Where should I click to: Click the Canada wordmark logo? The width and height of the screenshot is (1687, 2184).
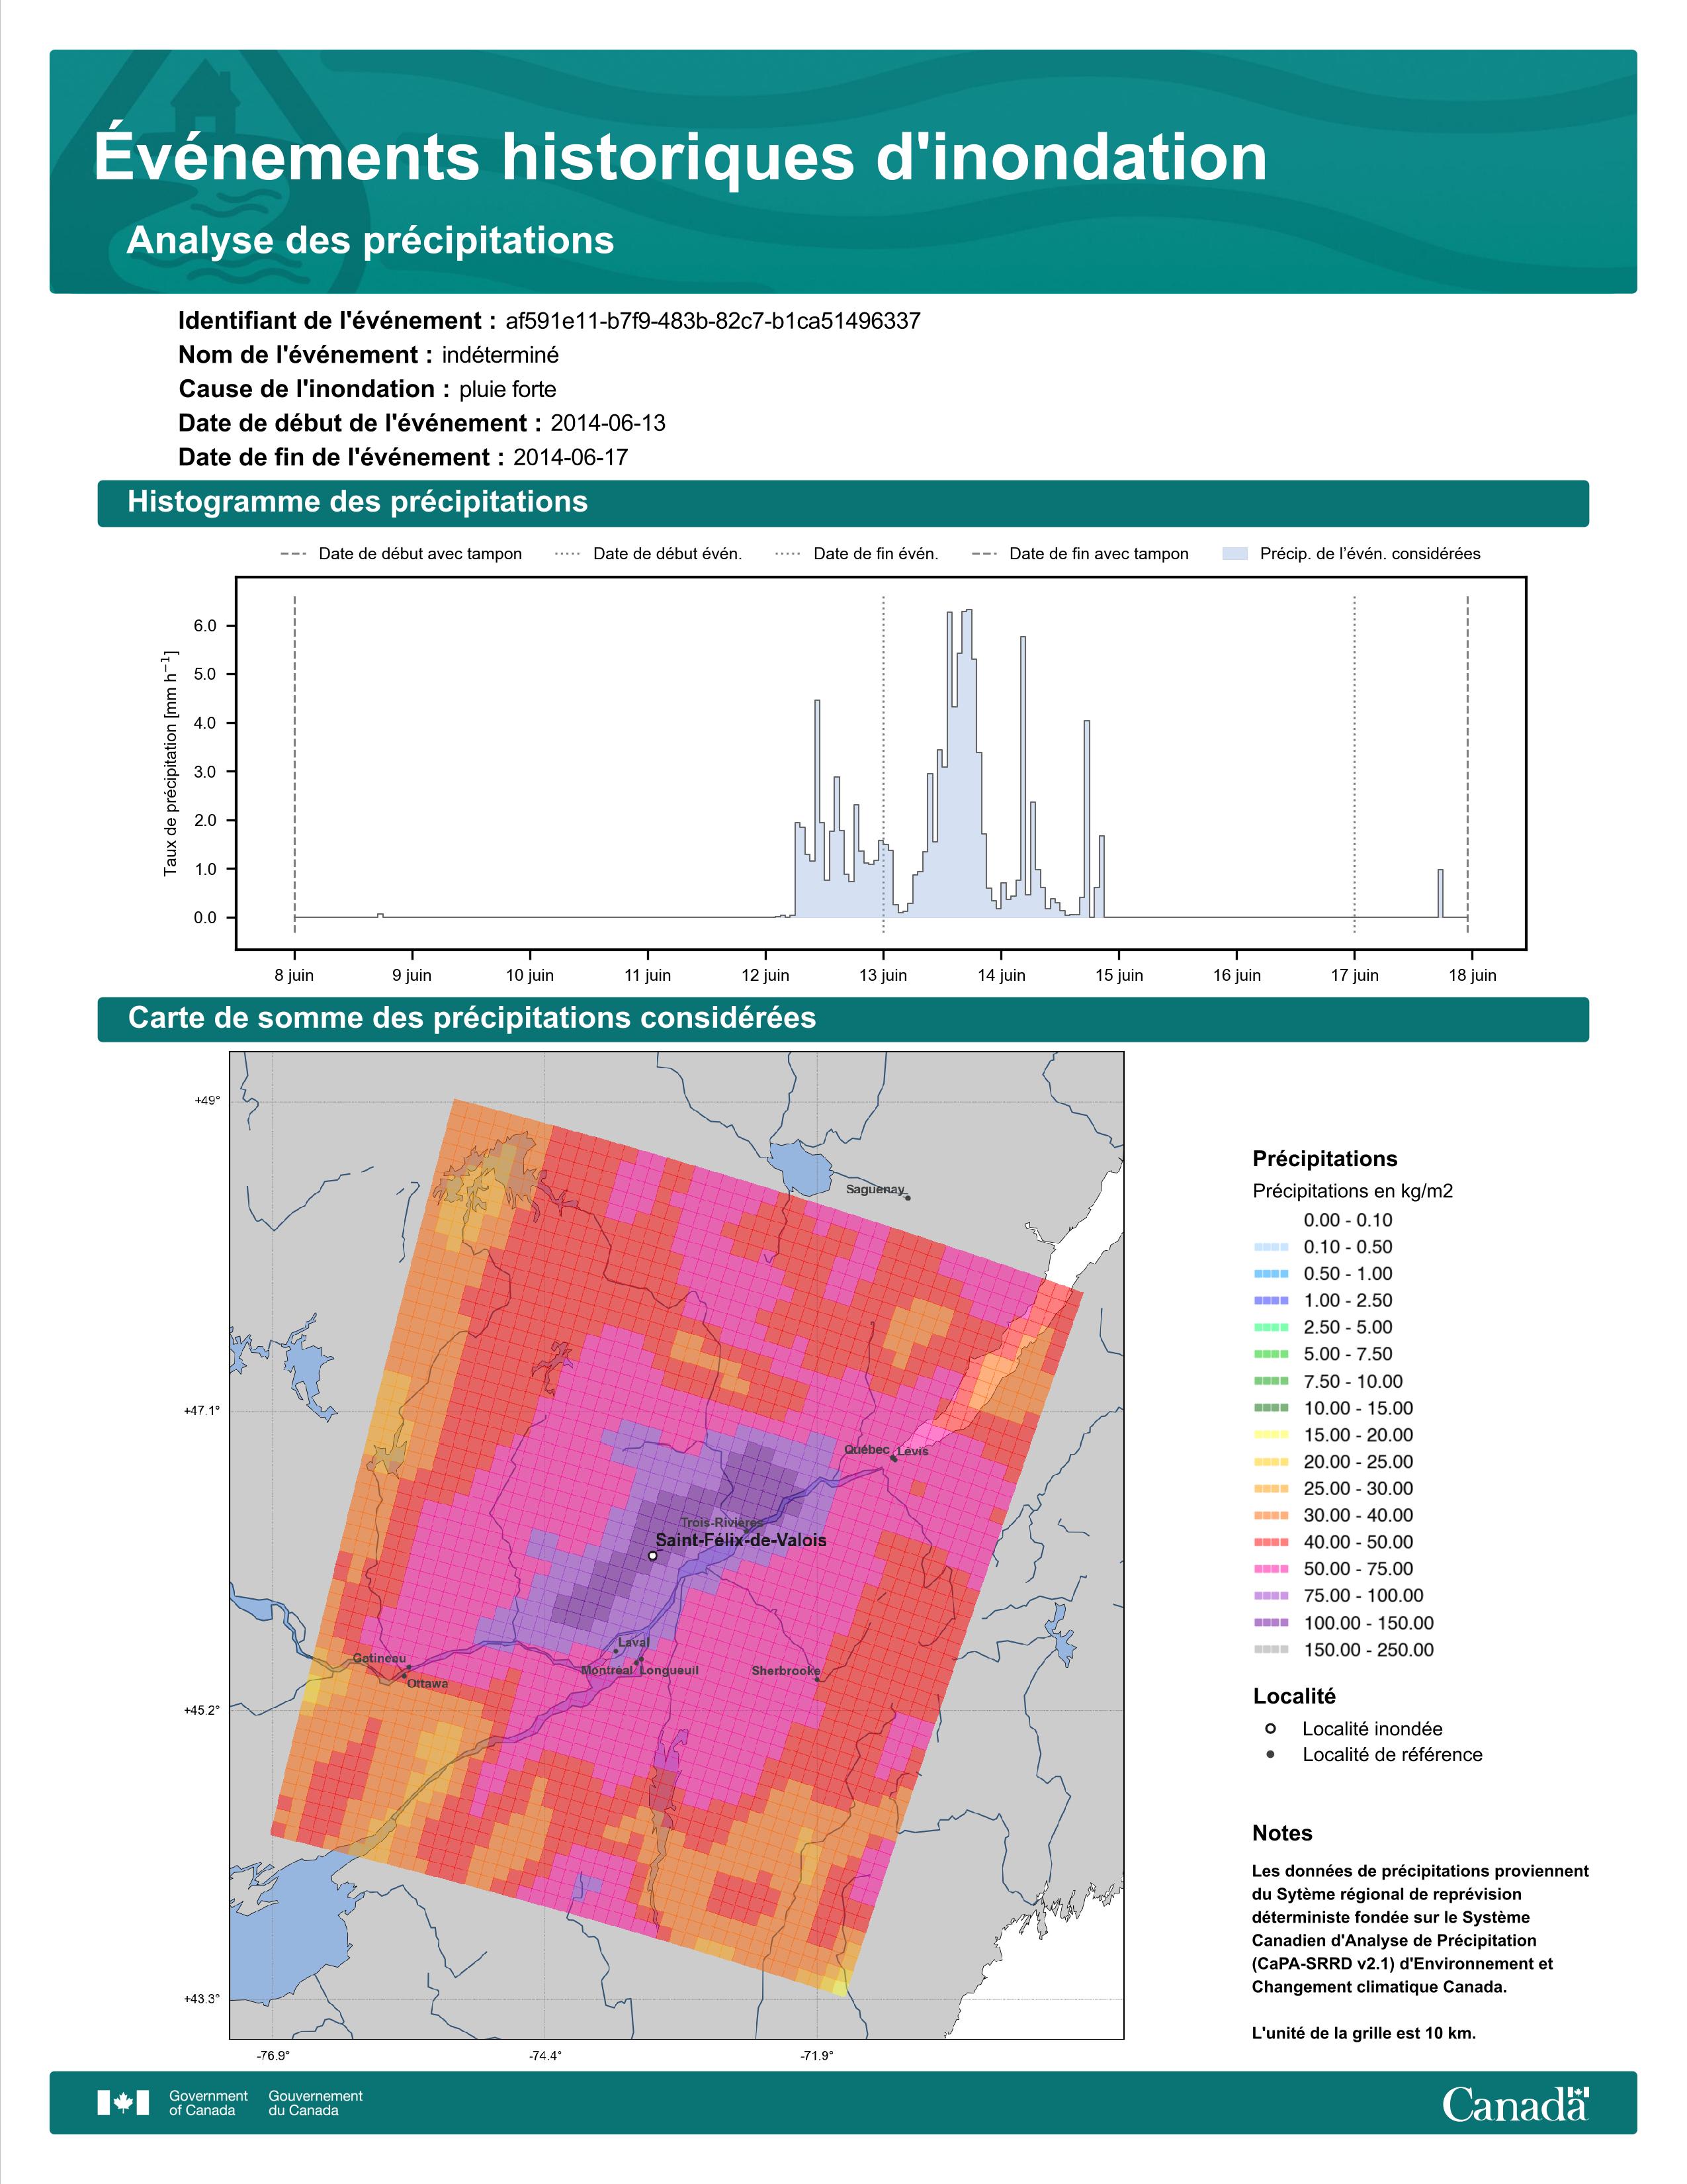1515,2103
